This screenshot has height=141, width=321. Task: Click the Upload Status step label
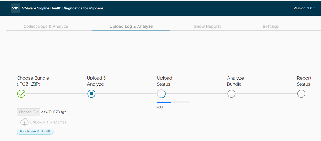(x=164, y=81)
